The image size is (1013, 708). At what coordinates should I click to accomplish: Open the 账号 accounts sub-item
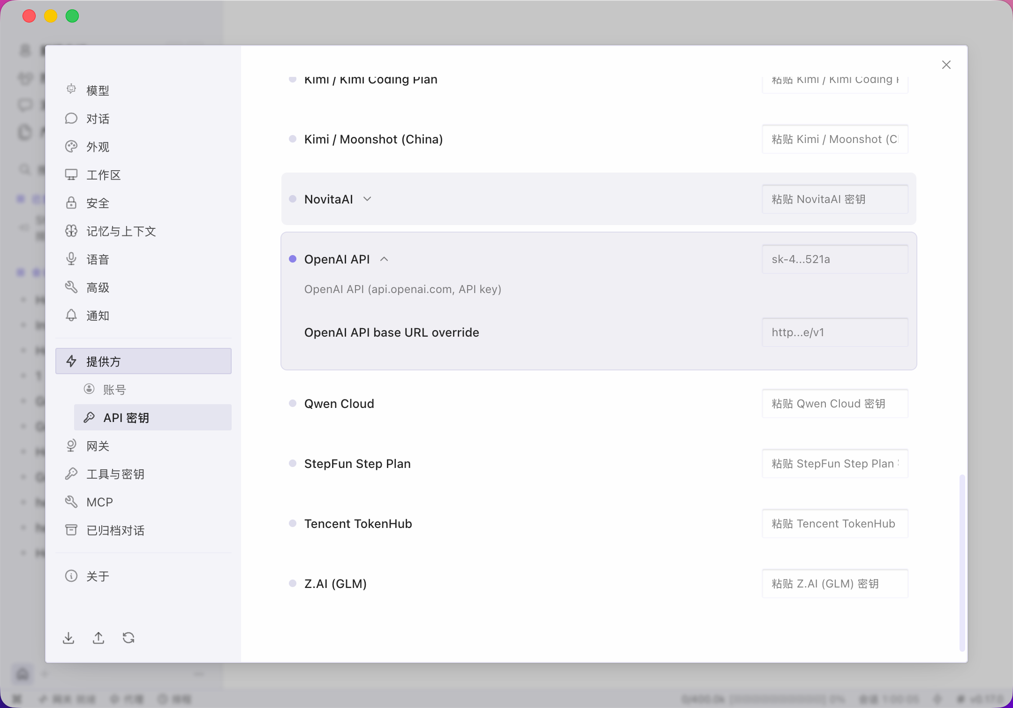pyautogui.click(x=152, y=389)
